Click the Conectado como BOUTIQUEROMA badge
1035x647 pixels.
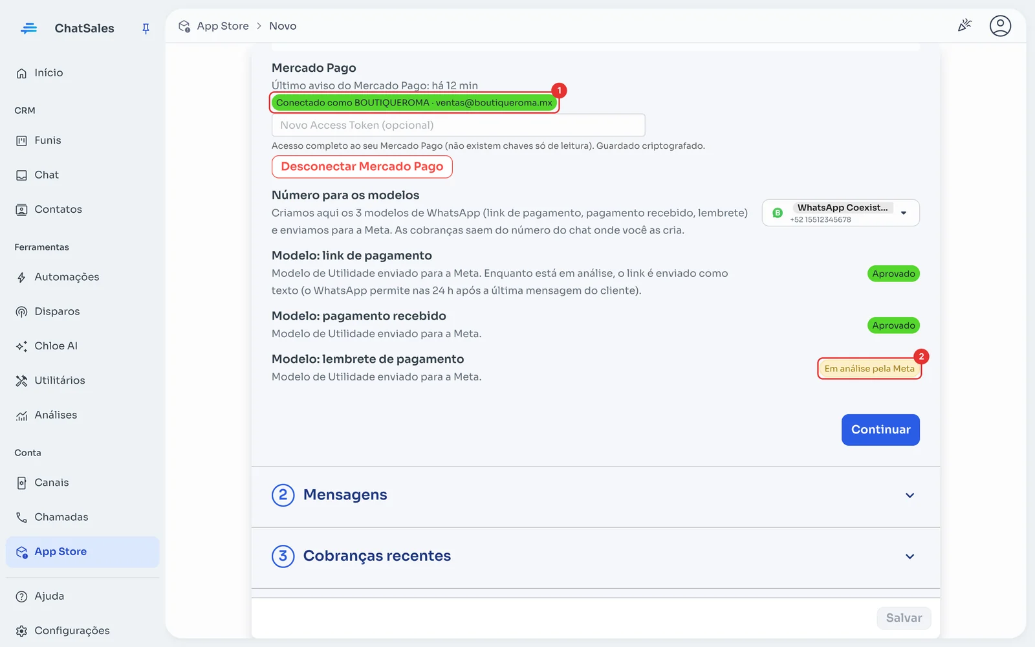414,102
